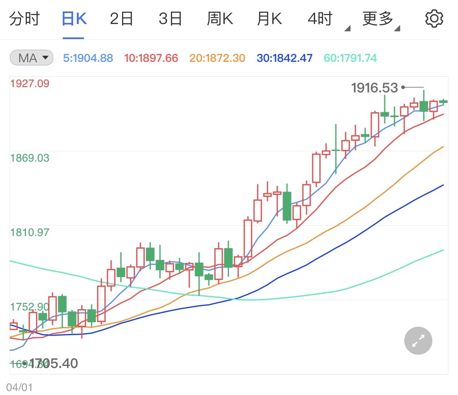The width and height of the screenshot is (458, 395).
Task: Switch to the 周K weekly chart
Action: pos(220,18)
